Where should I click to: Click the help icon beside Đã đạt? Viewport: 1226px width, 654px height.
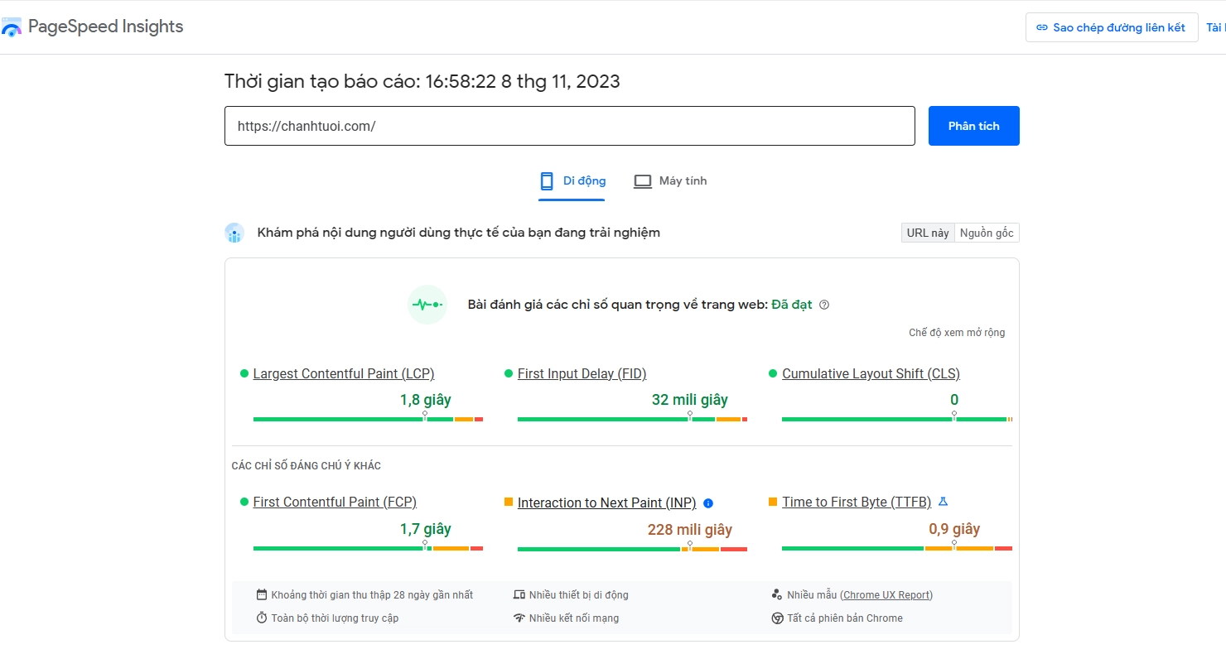pos(824,305)
